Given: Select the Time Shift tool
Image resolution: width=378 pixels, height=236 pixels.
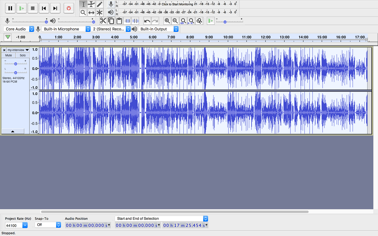Looking at the screenshot, I should tap(91, 12).
